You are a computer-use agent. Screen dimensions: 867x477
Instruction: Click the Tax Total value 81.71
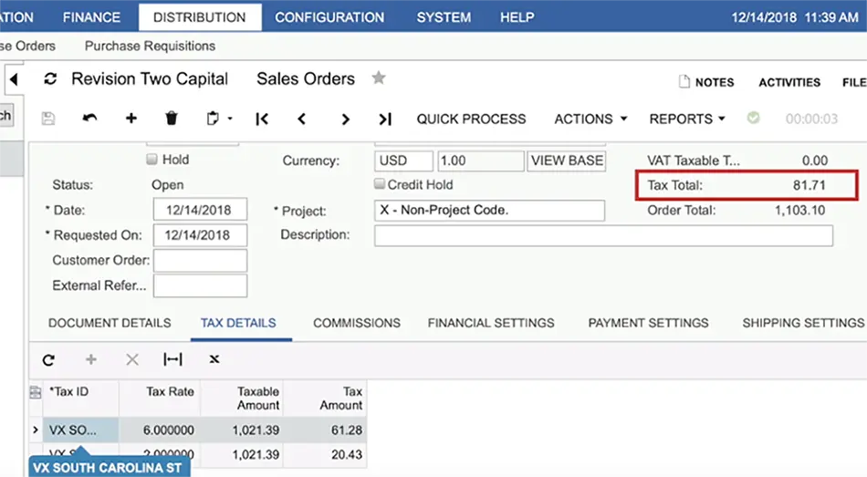tap(809, 185)
